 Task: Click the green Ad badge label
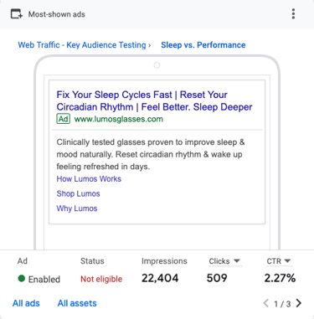click(64, 119)
